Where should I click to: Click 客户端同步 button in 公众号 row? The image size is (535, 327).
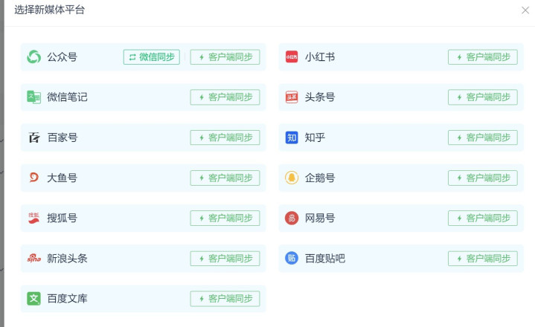point(225,57)
